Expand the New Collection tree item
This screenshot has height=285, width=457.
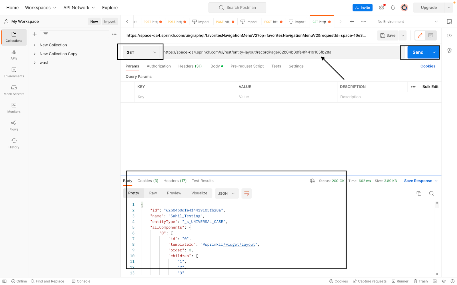[x=35, y=45]
